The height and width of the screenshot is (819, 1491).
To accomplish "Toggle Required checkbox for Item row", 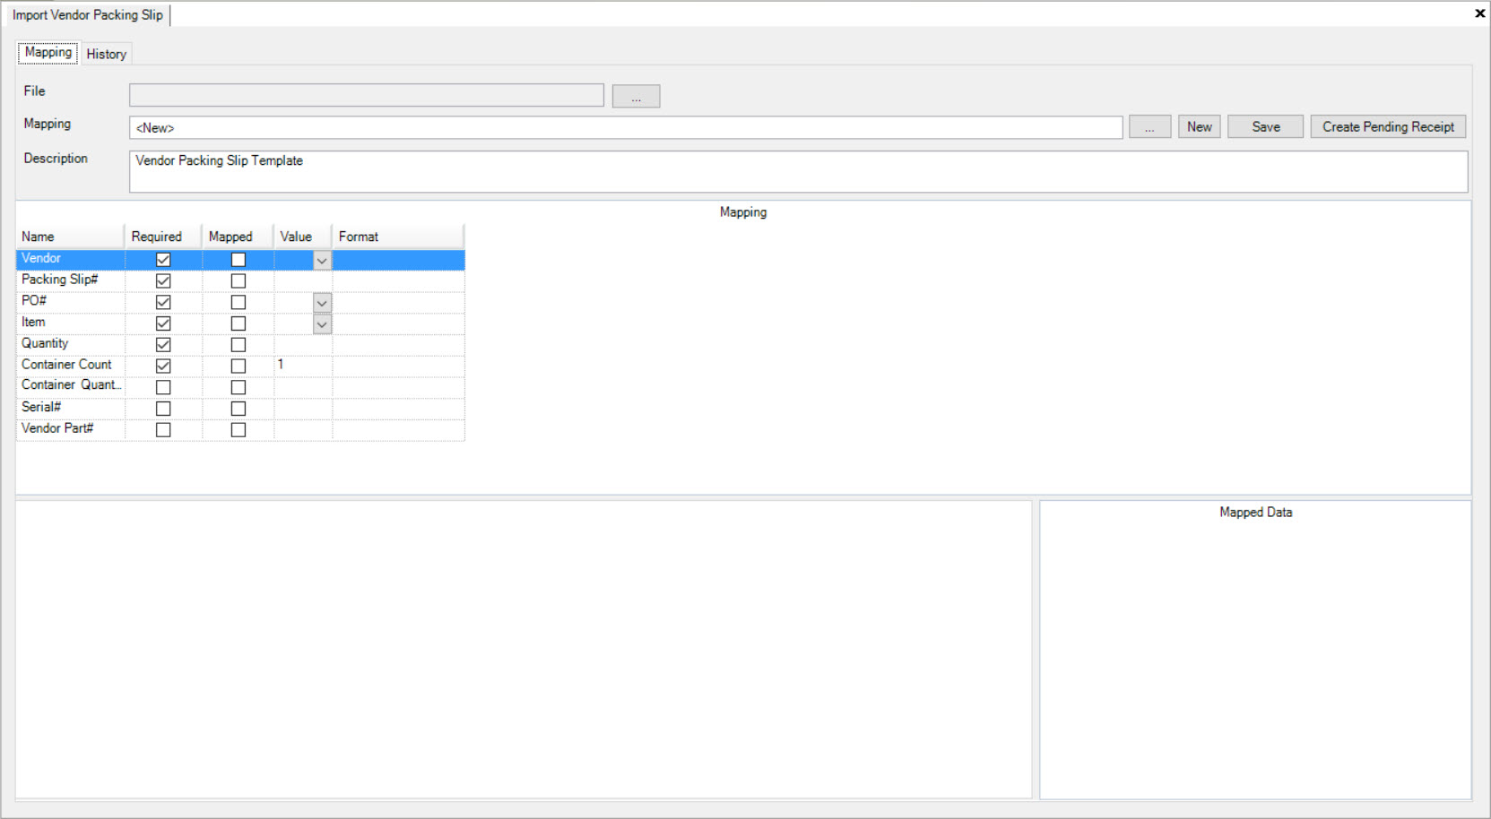I will click(x=163, y=323).
